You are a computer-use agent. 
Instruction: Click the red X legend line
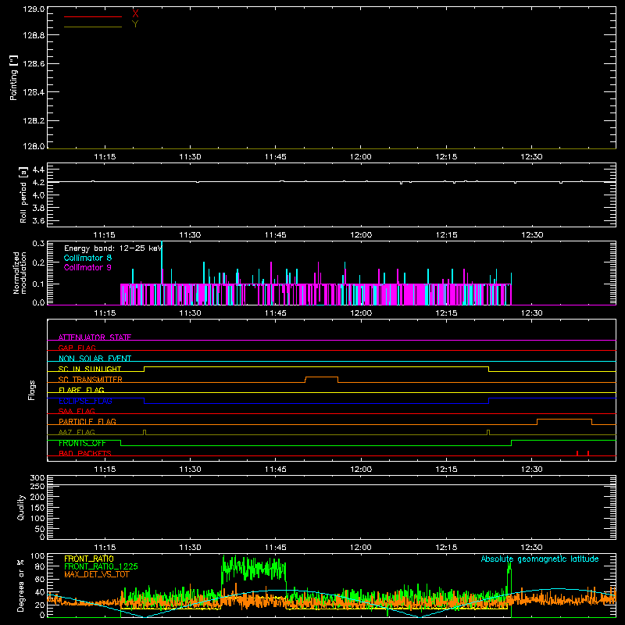point(93,16)
